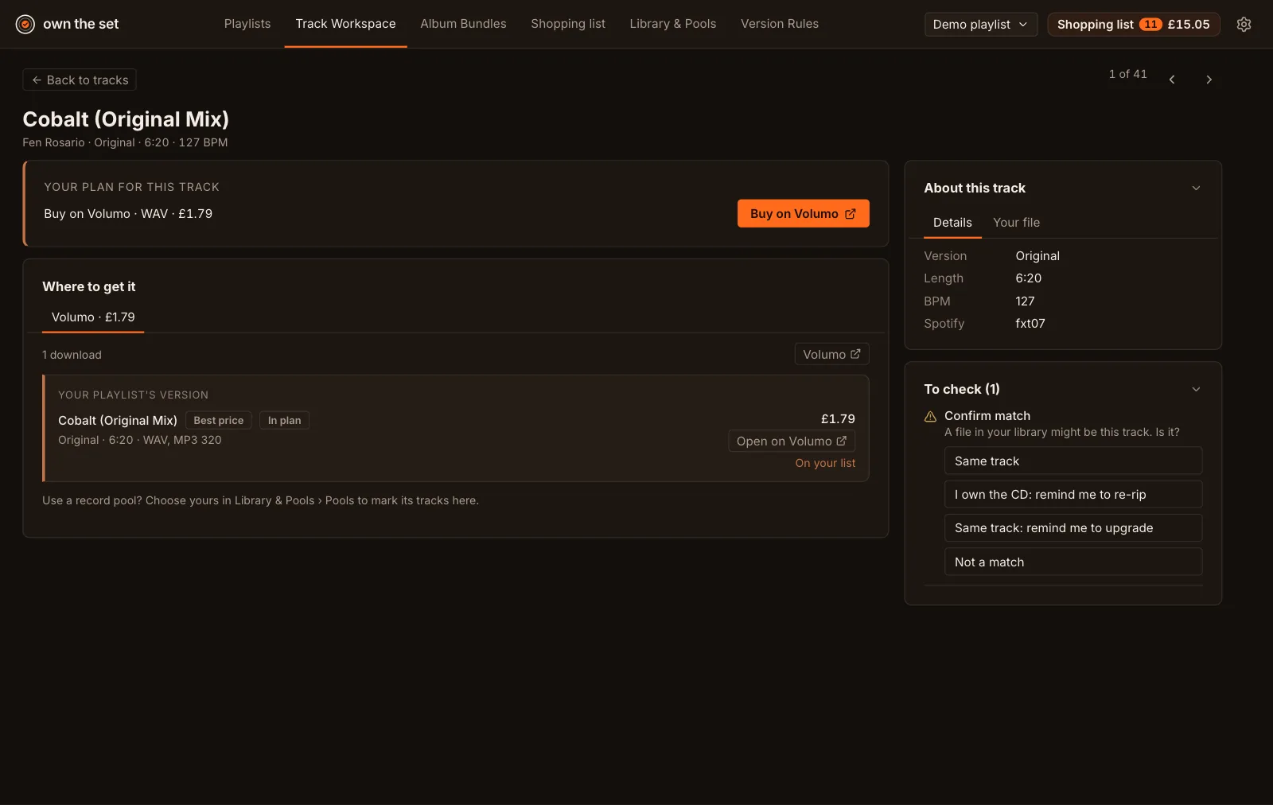Click the Volumo external link button

point(831,354)
